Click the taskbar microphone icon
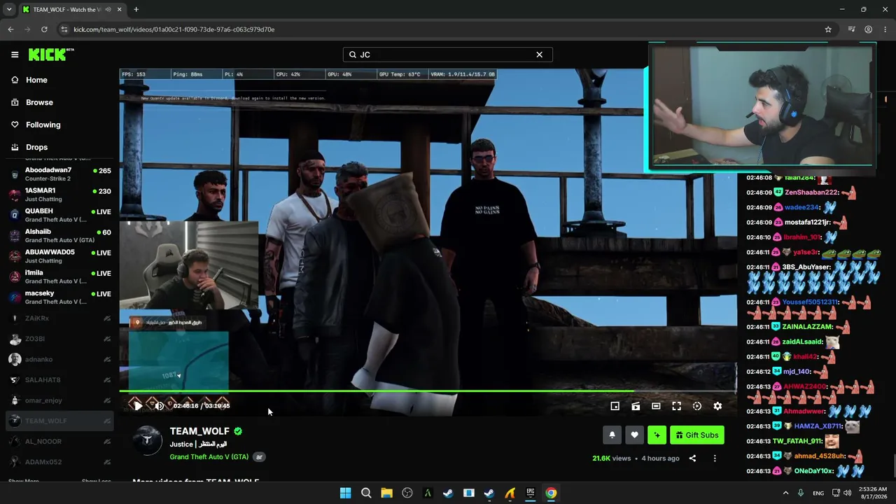 pos(801,493)
